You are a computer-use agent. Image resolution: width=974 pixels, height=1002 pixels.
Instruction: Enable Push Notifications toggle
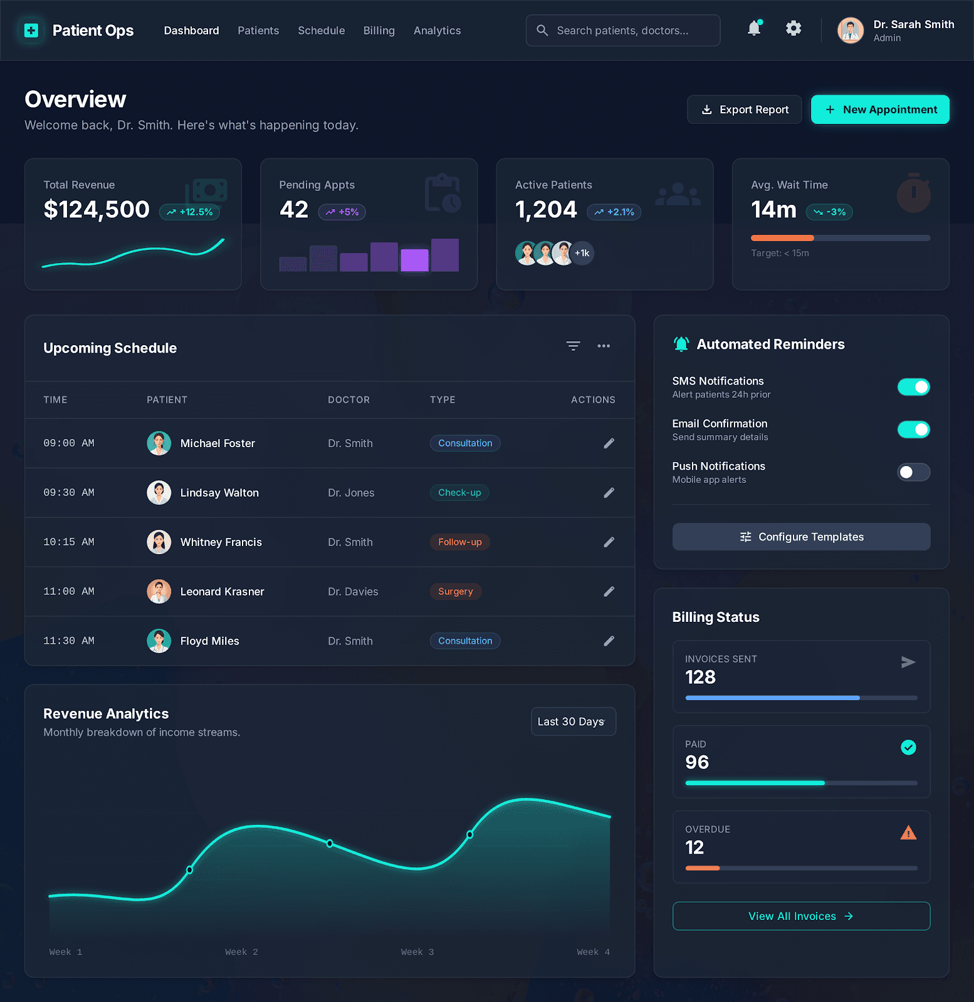click(913, 472)
